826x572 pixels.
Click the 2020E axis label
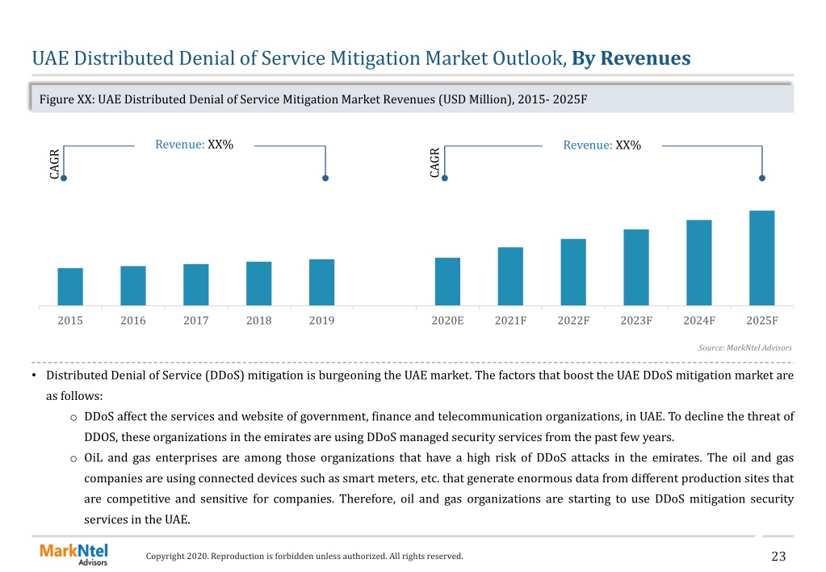448,321
